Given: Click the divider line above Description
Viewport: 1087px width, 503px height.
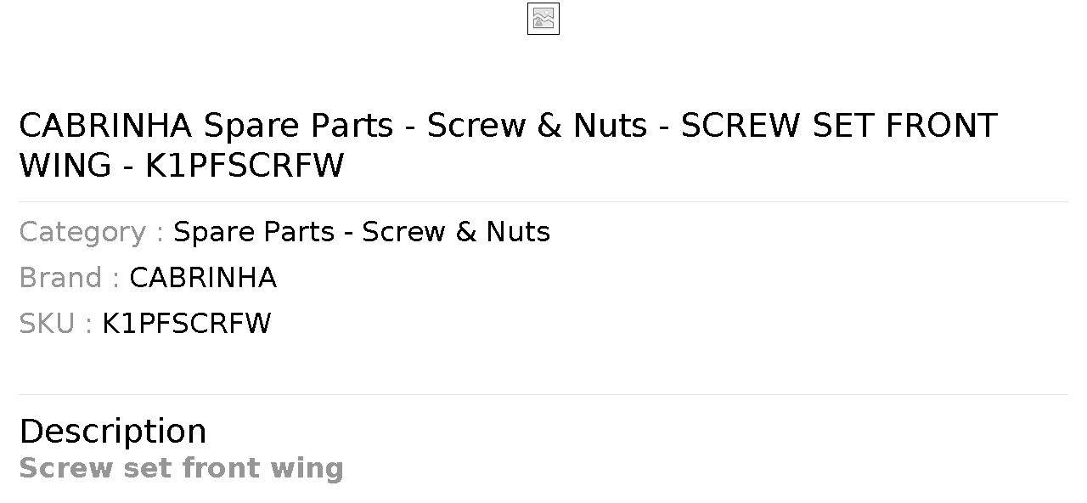Looking at the screenshot, I should coord(543,394).
